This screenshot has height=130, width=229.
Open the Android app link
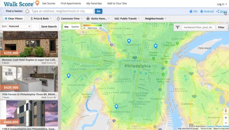click(x=207, y=12)
